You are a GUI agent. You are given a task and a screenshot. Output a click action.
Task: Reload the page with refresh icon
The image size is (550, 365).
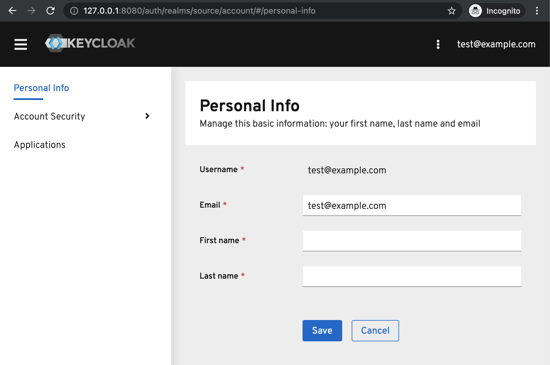pos(51,11)
